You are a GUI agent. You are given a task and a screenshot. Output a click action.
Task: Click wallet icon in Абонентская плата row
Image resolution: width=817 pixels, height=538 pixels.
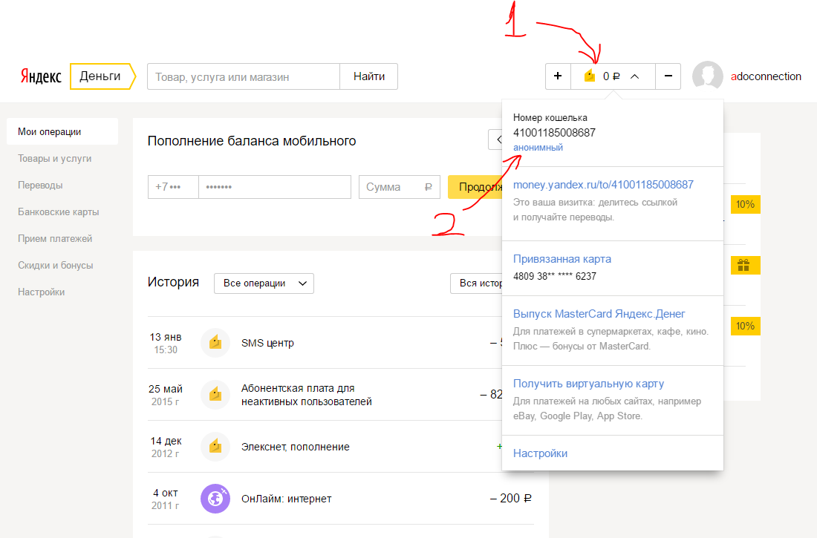point(215,394)
